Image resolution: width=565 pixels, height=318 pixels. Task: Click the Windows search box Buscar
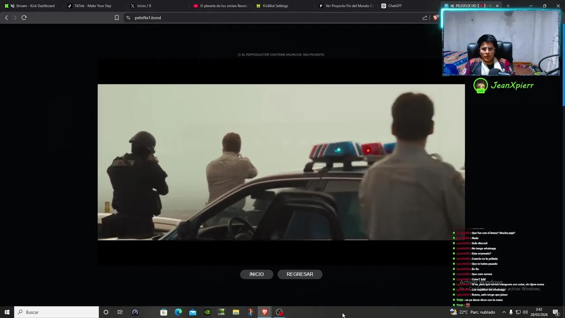(x=56, y=312)
